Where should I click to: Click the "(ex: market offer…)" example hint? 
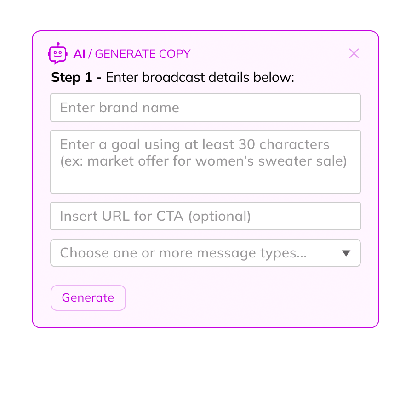click(x=203, y=161)
